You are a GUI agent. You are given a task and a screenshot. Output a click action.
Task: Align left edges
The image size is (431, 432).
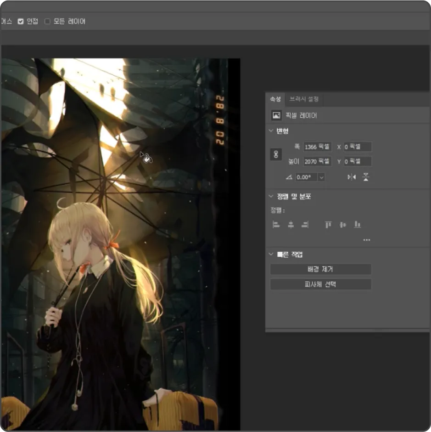tap(276, 225)
